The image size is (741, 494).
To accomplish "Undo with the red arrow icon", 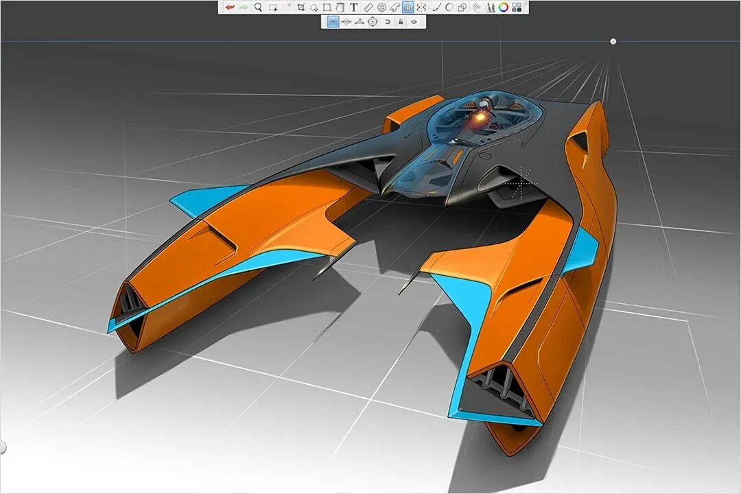I will 230,8.
